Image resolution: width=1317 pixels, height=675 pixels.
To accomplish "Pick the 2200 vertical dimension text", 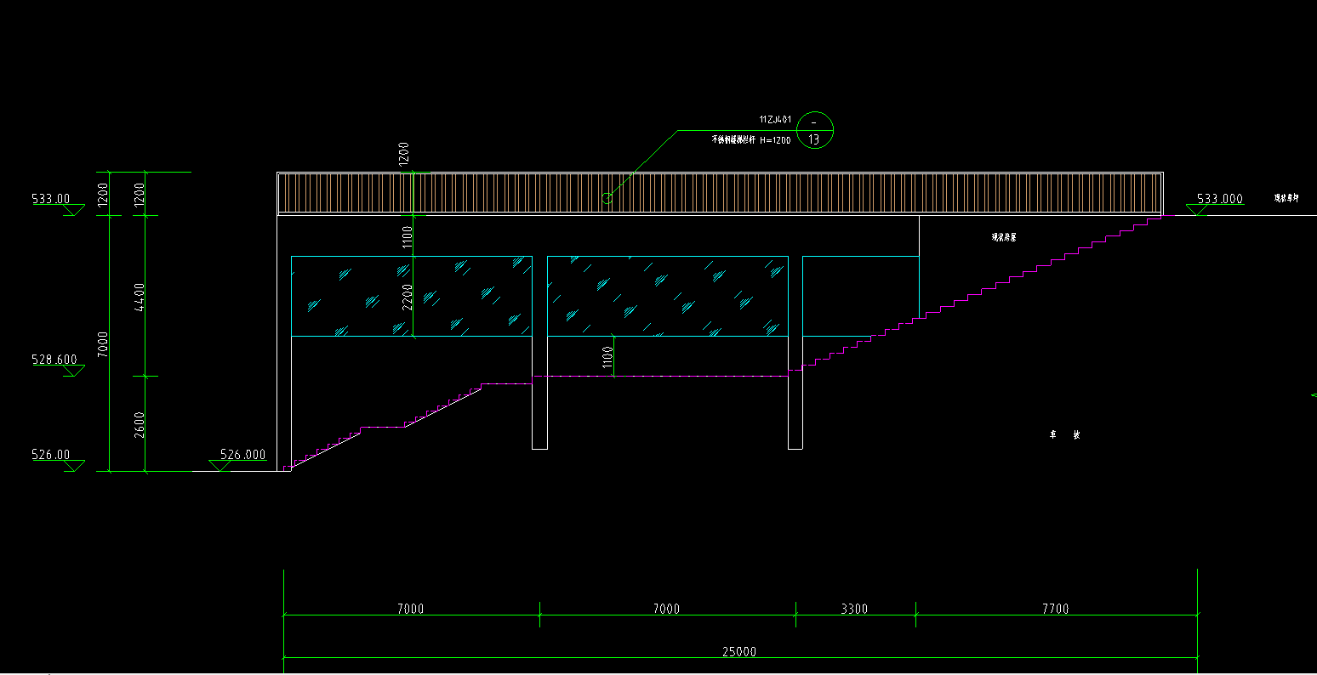I will [408, 297].
